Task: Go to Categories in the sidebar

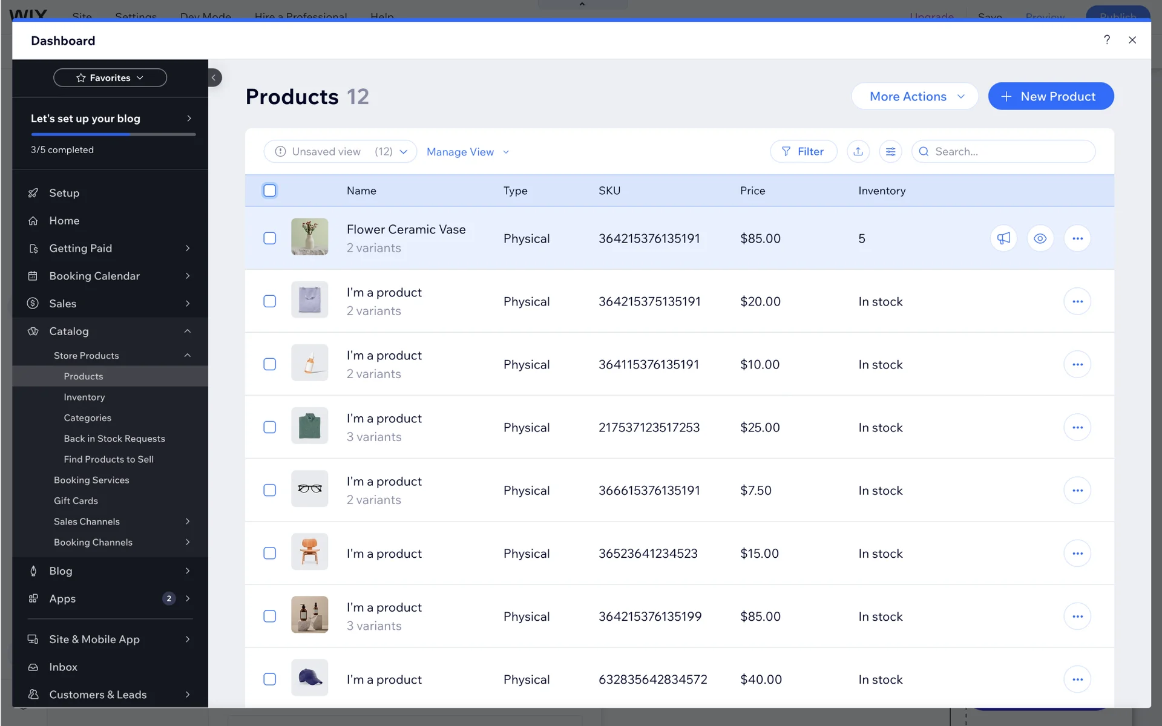Action: tap(87, 417)
